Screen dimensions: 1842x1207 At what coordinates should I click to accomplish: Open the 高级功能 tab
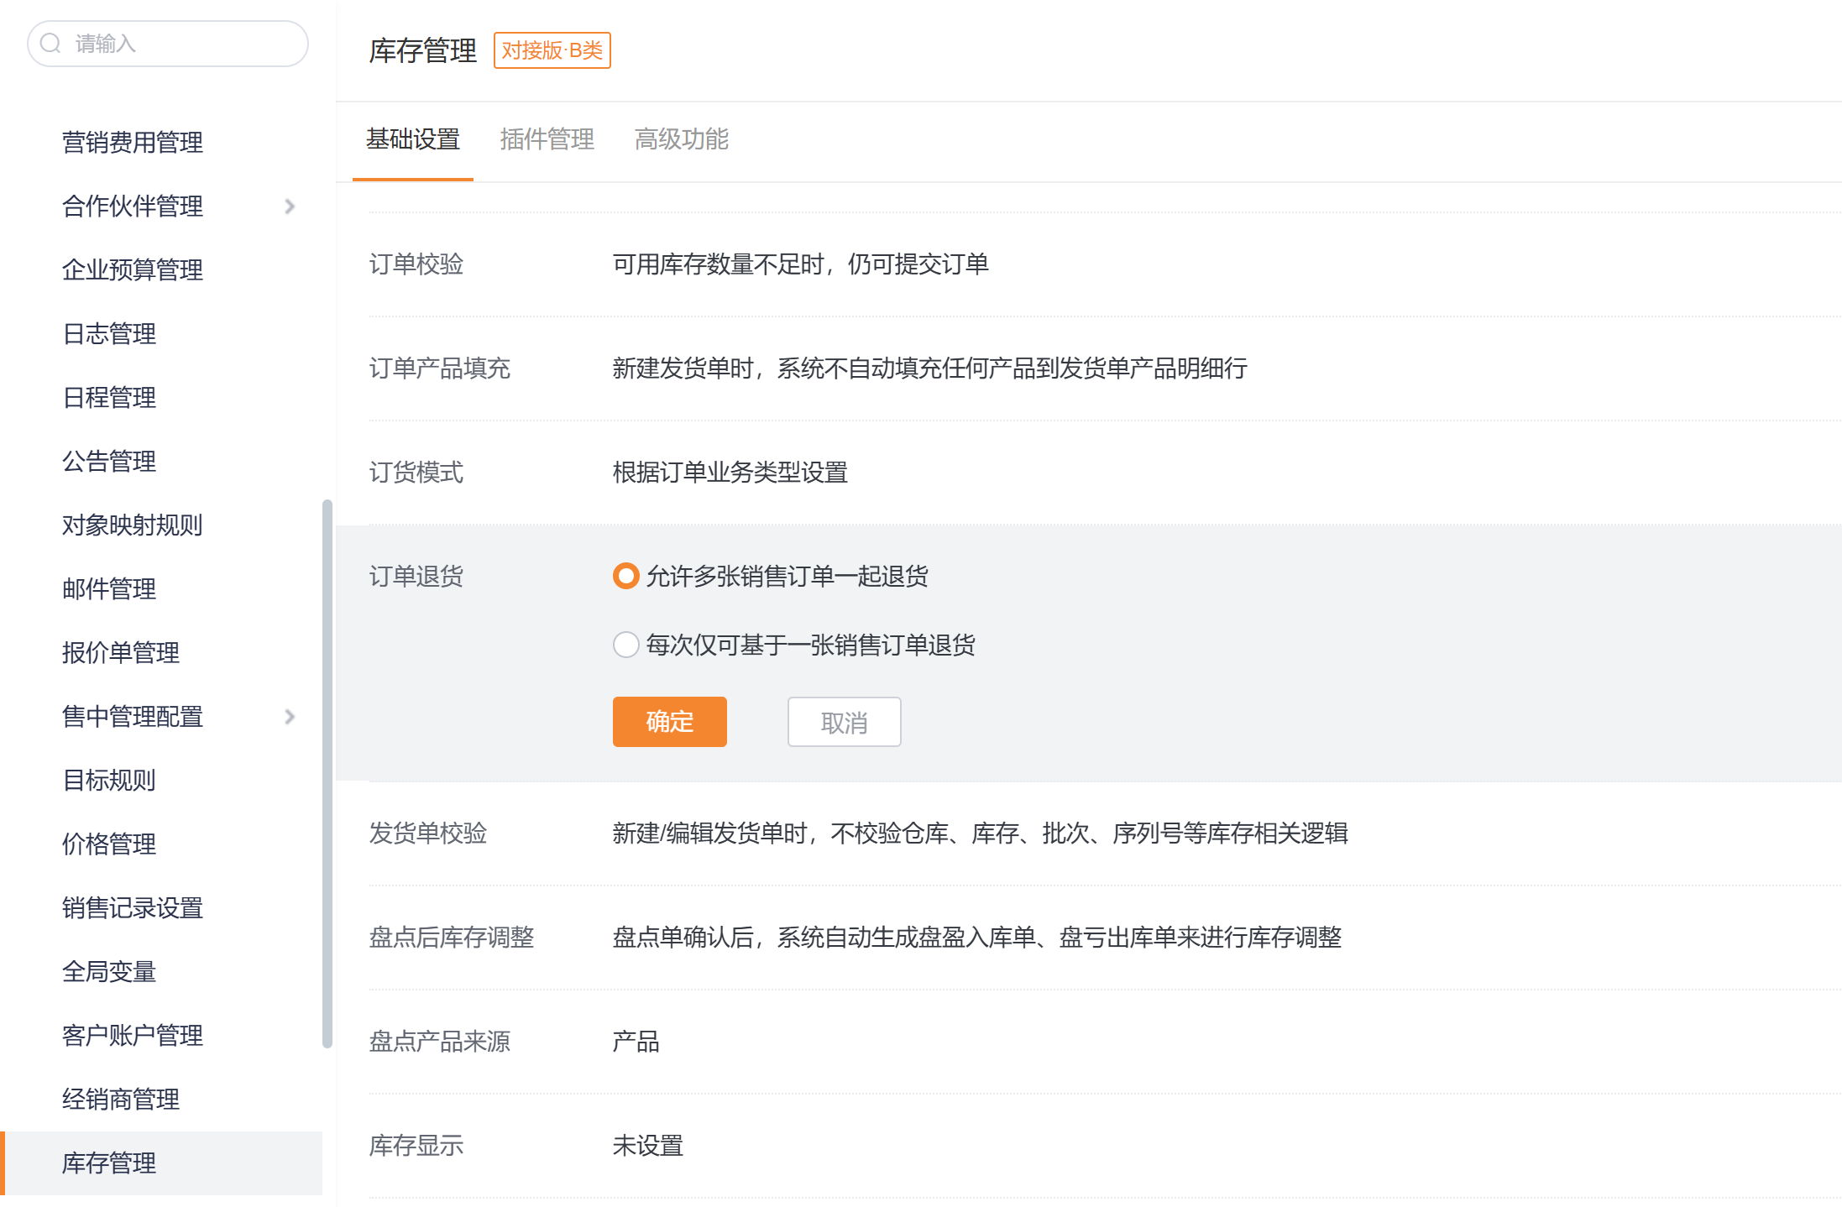681,139
